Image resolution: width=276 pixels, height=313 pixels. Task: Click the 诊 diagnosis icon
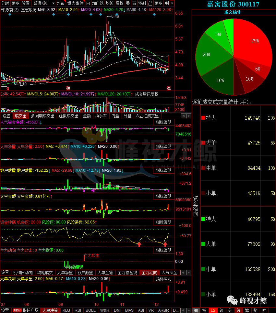(222, 310)
